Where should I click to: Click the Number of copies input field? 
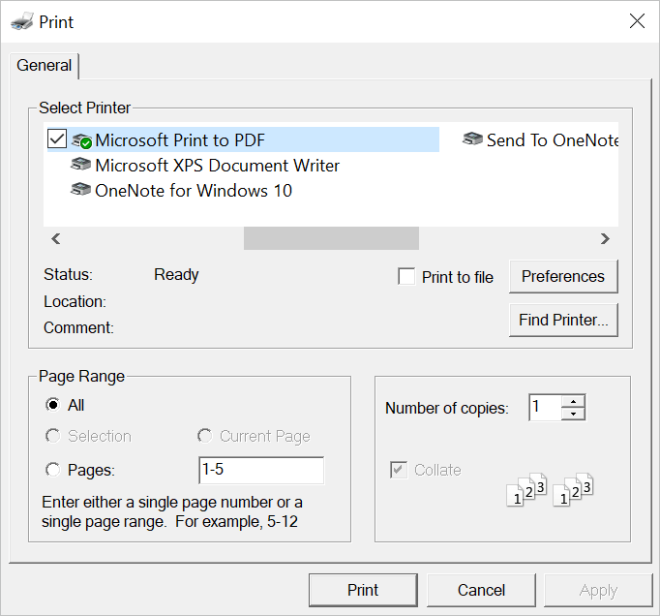[x=546, y=408]
